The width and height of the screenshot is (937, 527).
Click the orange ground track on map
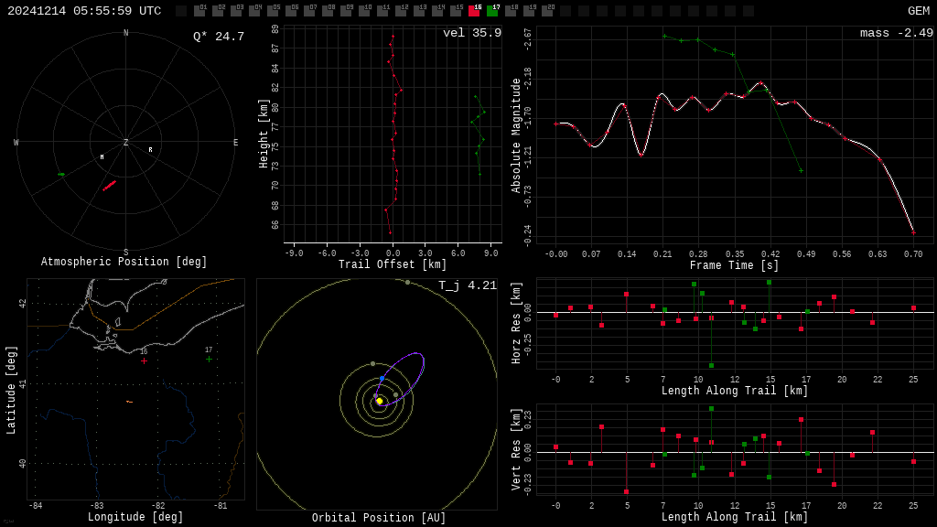pos(129,402)
